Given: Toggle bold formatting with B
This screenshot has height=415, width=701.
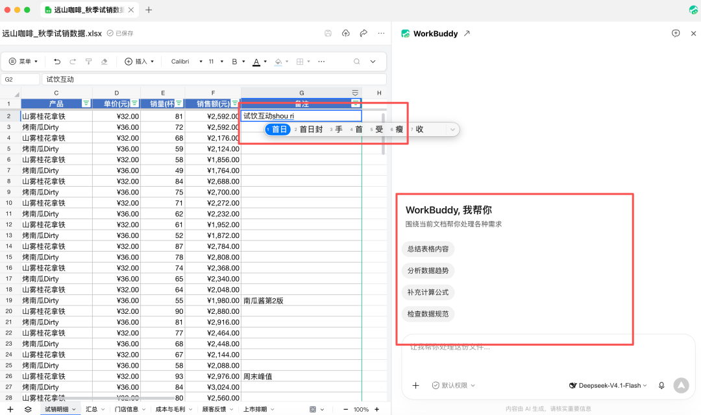Looking at the screenshot, I should (x=234, y=62).
